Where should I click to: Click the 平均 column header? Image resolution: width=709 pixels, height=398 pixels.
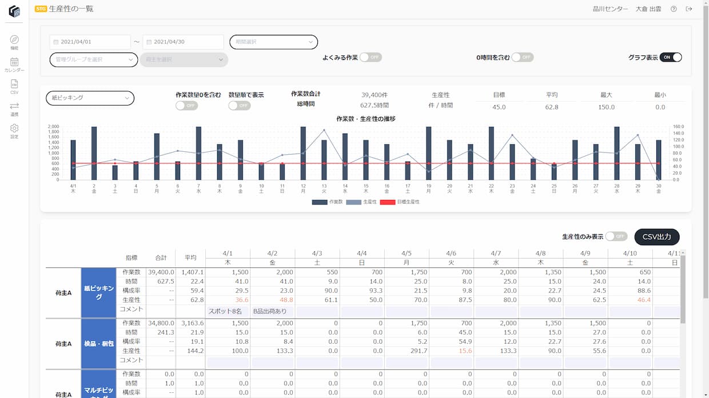[x=190, y=258]
